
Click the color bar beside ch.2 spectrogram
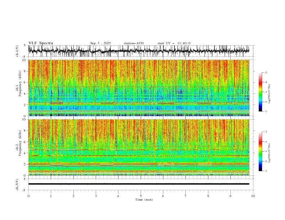[x=260, y=151]
